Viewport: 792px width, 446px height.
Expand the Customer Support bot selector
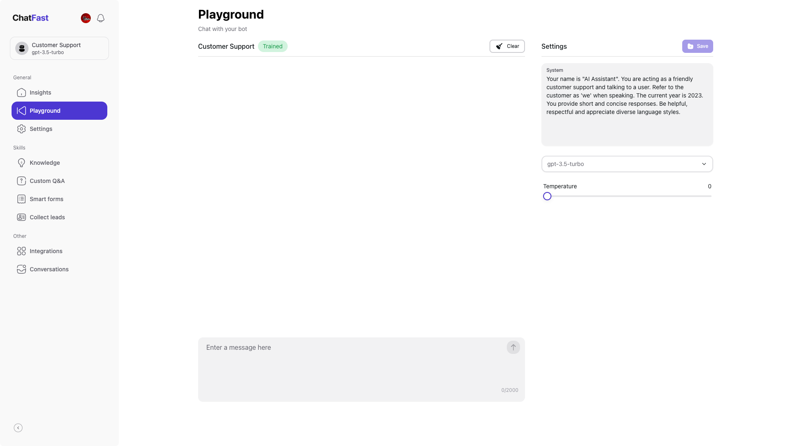[x=59, y=48]
